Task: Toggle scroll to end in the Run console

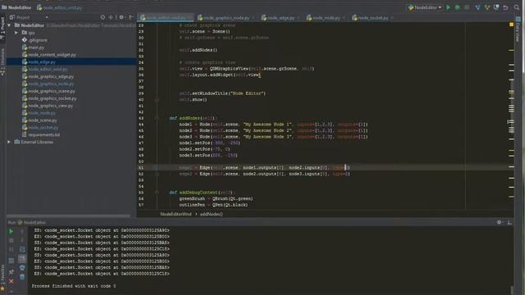Action: point(22,259)
